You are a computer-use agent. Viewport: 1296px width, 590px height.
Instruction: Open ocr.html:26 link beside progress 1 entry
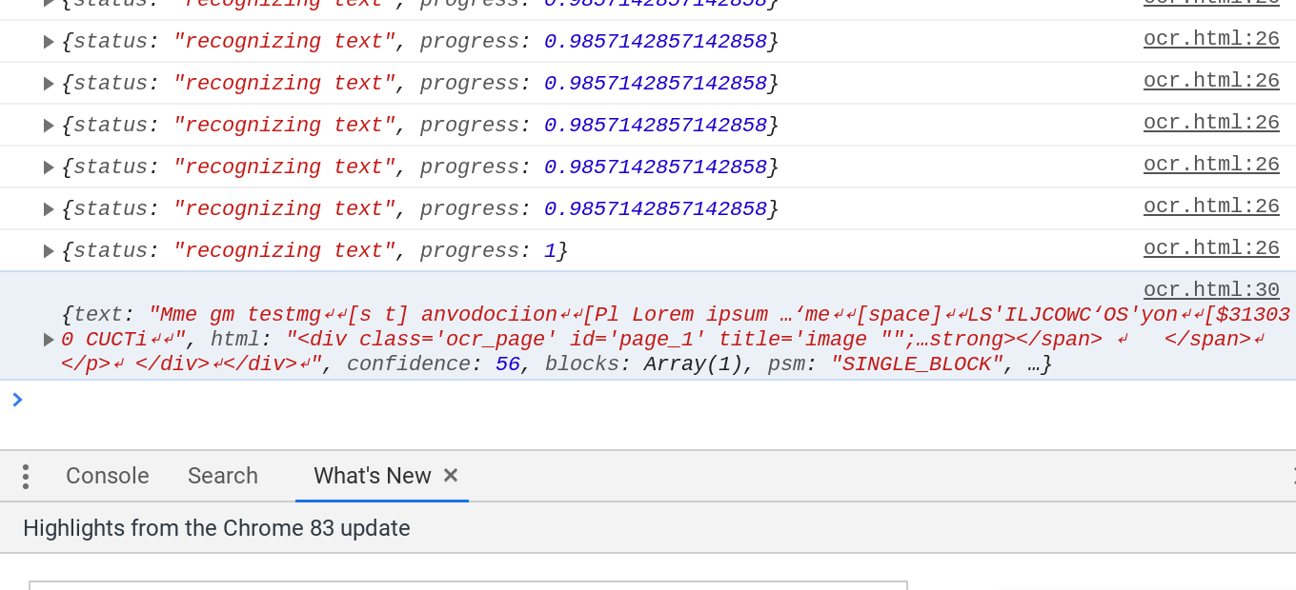tap(1211, 247)
